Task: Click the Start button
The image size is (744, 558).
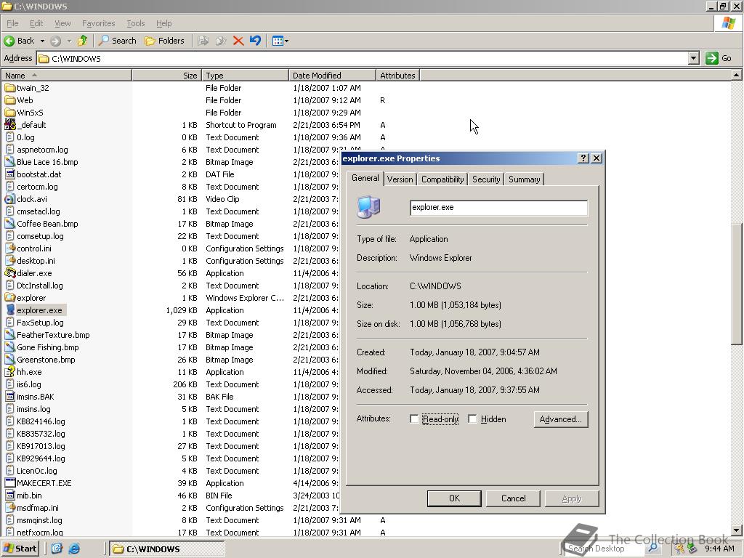Action: [20, 549]
